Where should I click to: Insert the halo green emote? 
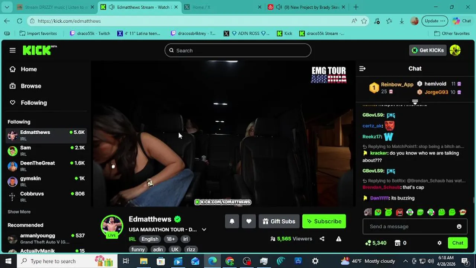pos(389,212)
